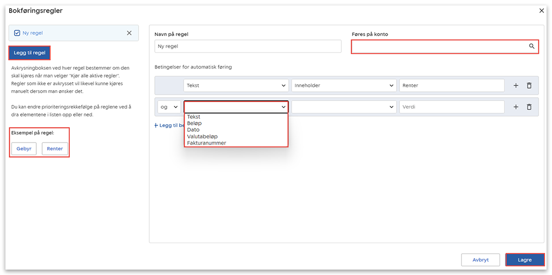Delete the second condition row using trash icon
This screenshot has width=552, height=275.
[x=529, y=107]
